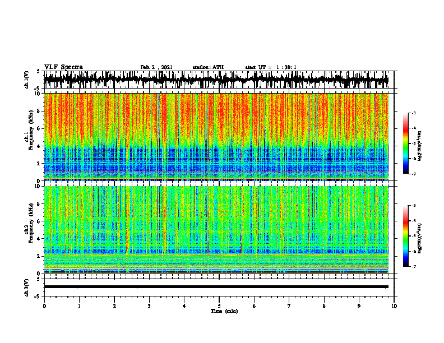
Task: Click the ch.2 "Frequency (kHz)" axis label
Action: (31, 223)
